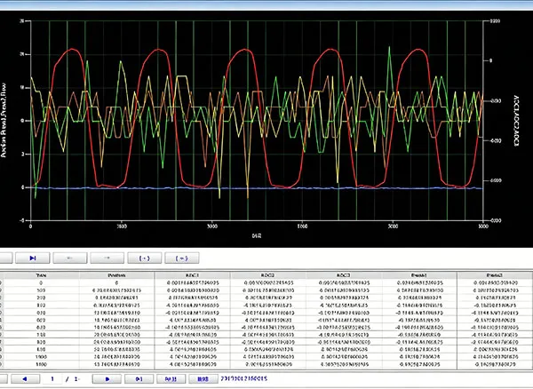Select the ADC1 column header

click(193, 275)
